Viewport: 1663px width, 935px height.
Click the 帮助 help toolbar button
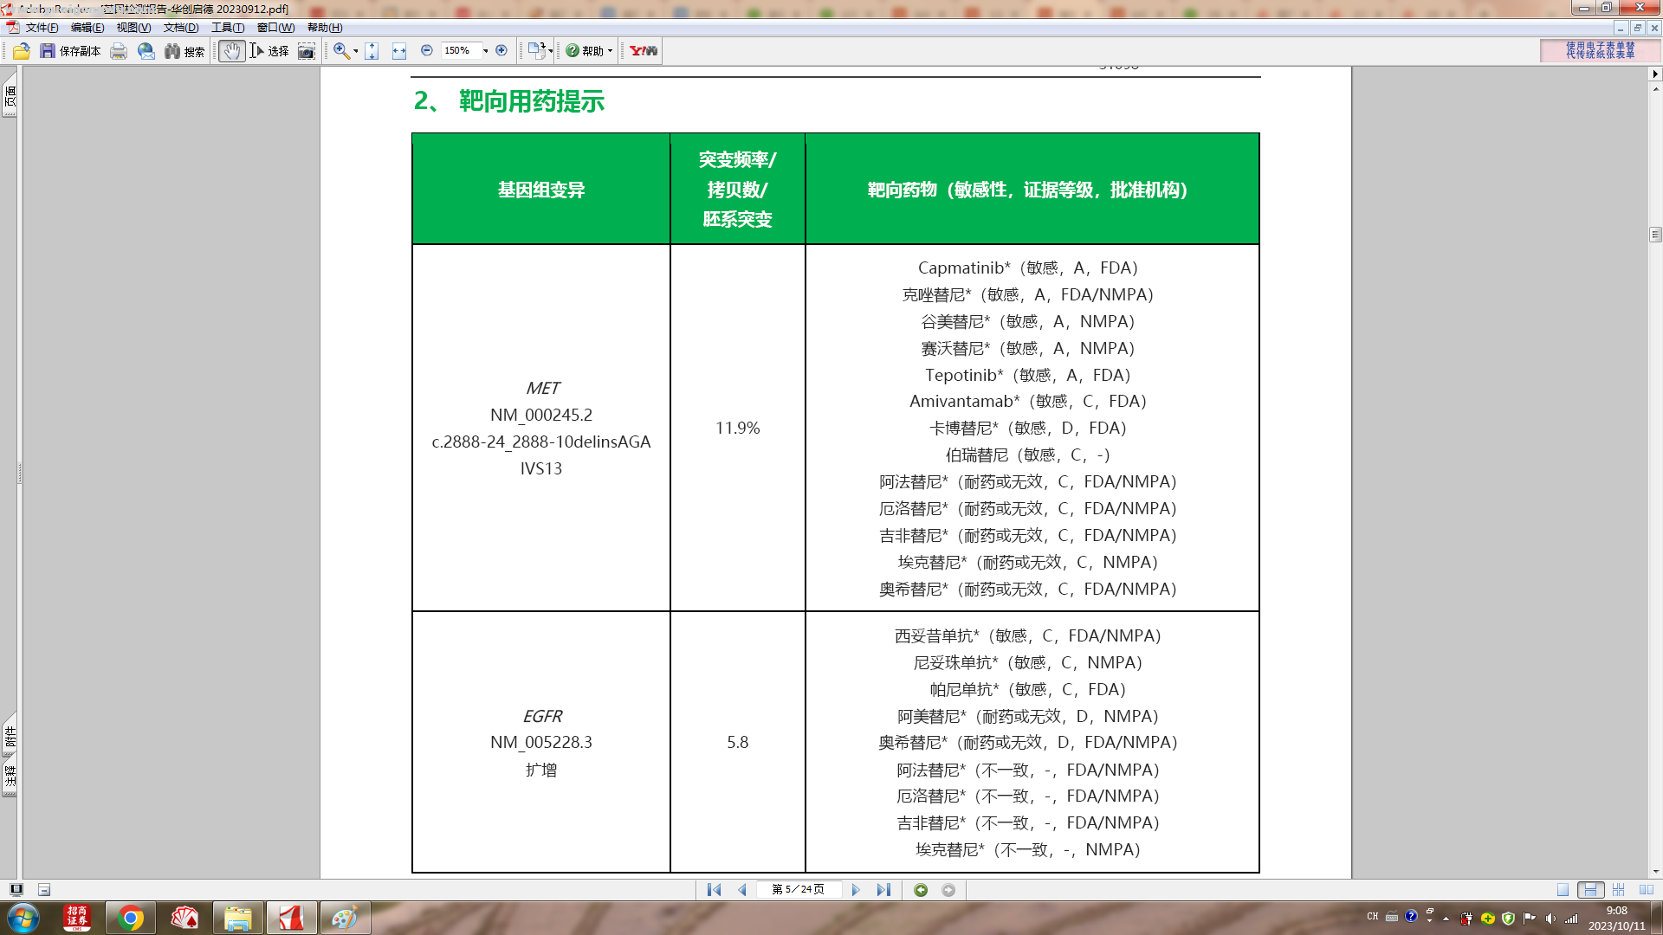(x=585, y=51)
